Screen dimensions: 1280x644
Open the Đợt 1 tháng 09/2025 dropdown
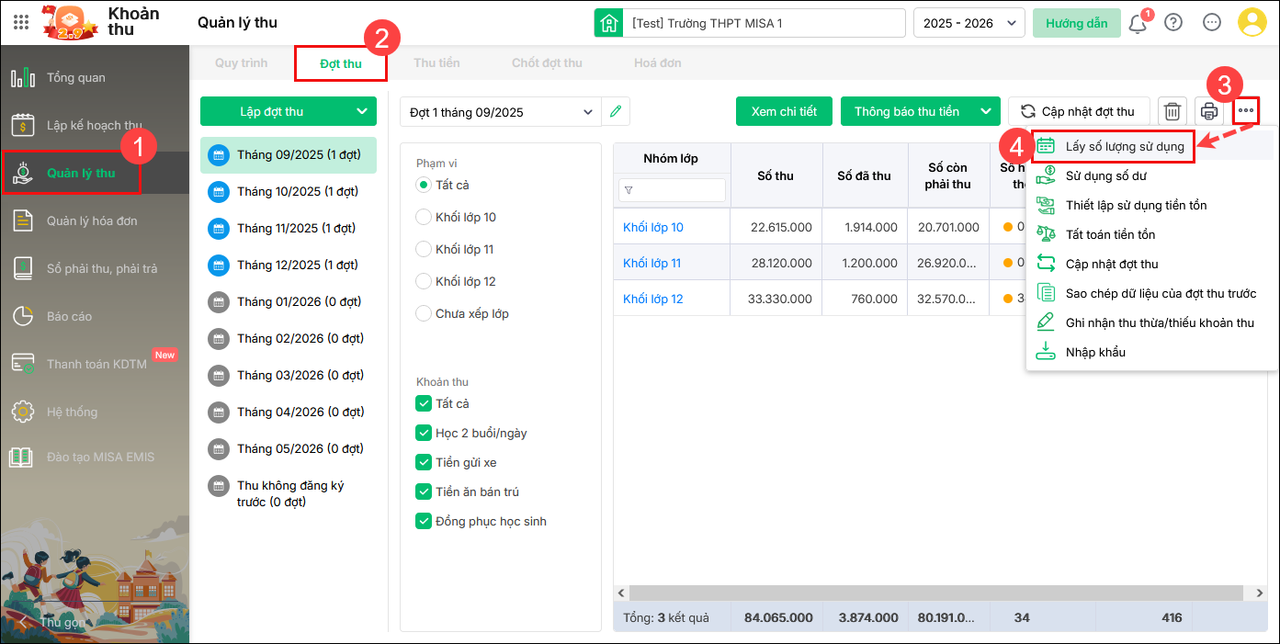[501, 112]
